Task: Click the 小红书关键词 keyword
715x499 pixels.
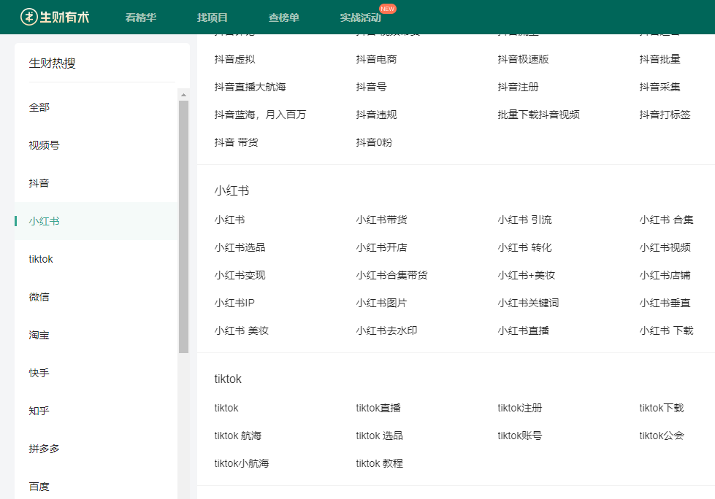Action: coord(529,303)
